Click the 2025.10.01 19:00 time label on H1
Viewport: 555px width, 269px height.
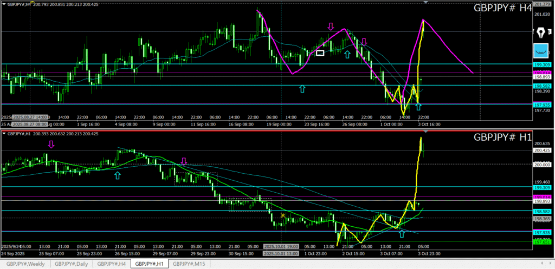click(x=280, y=246)
